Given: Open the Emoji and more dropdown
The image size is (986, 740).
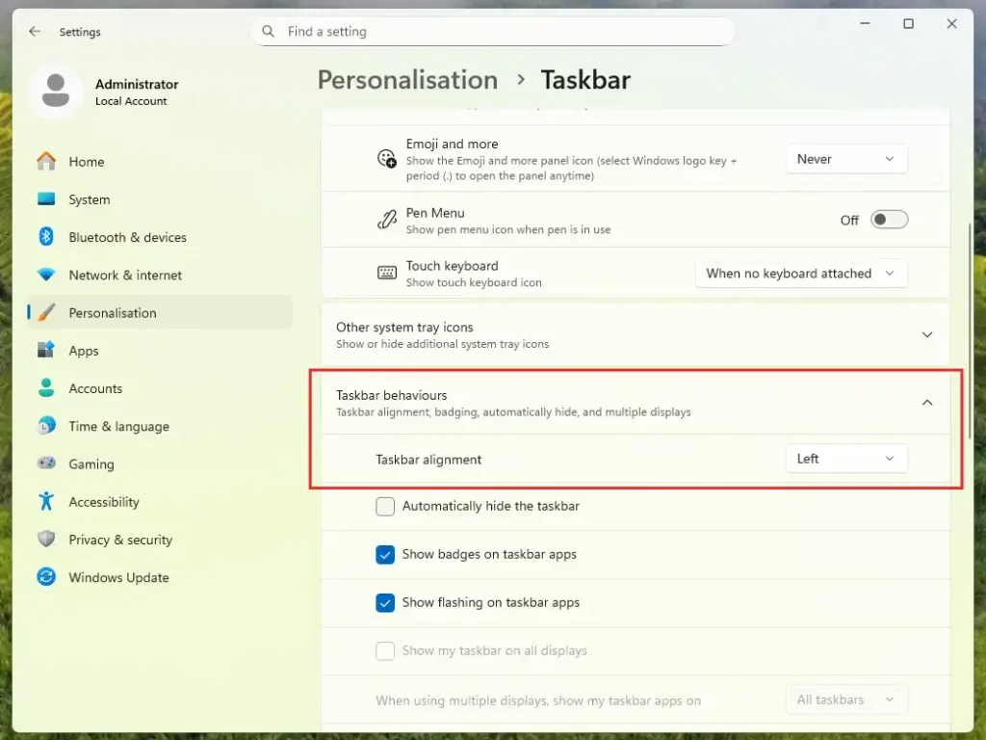Looking at the screenshot, I should tap(846, 159).
